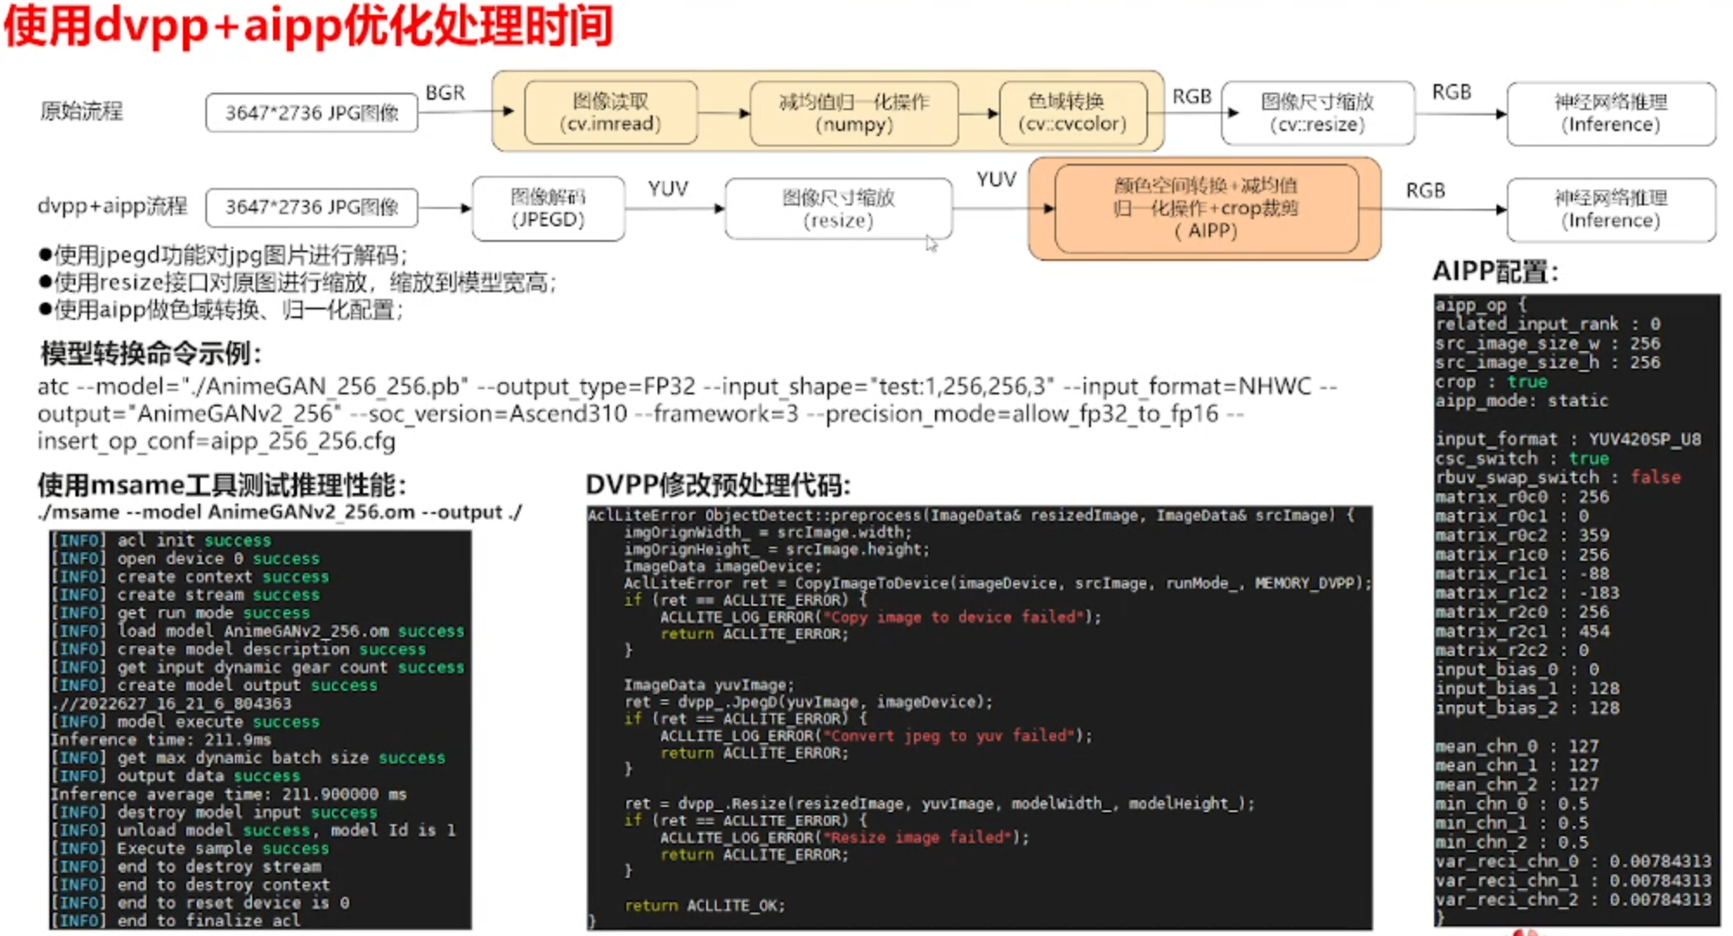The width and height of the screenshot is (1733, 936).
Task: Click the 色域转换 (cv::cvcolor) box
Action: [1073, 113]
